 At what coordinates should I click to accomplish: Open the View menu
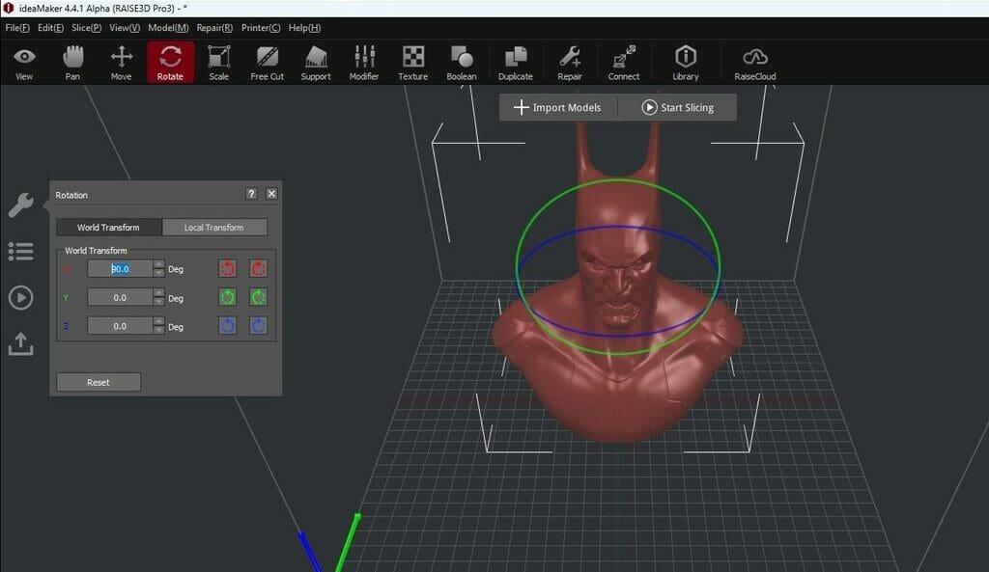(125, 28)
